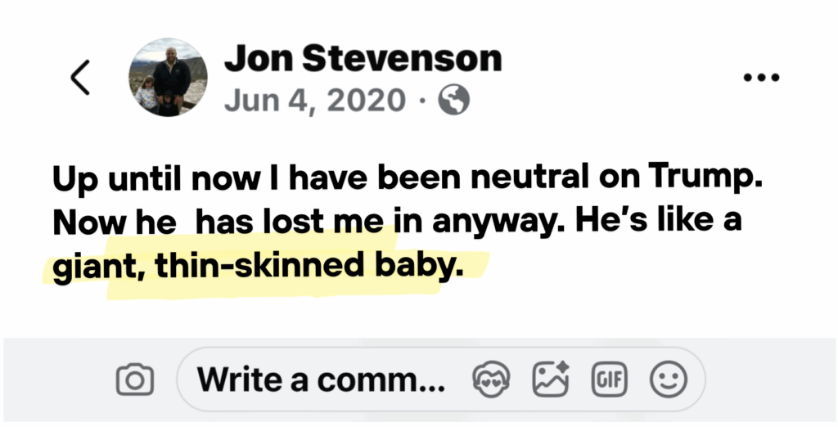The width and height of the screenshot is (838, 427).
Task: Focus the Write a comment field
Action: coord(322,380)
